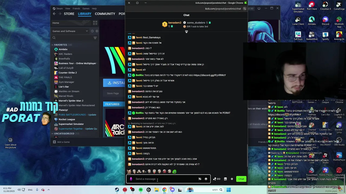
Task: Open chat settings gear in Kick chat
Action: click(232, 179)
